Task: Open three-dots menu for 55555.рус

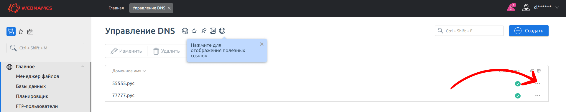Action: click(538, 83)
